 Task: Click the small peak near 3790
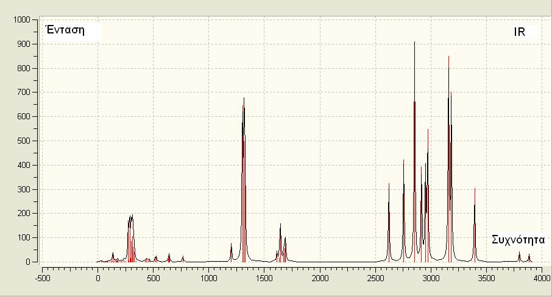[x=519, y=257]
